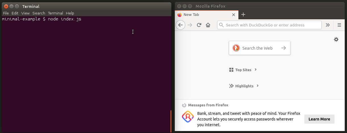
Task: Reload the current Firefox page
Action: point(199,25)
